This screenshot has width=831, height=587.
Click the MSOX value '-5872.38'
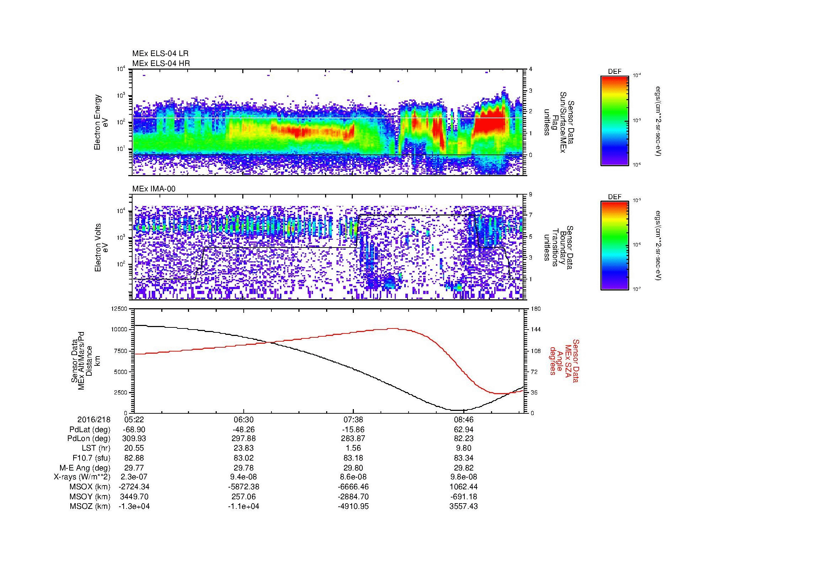244,487
